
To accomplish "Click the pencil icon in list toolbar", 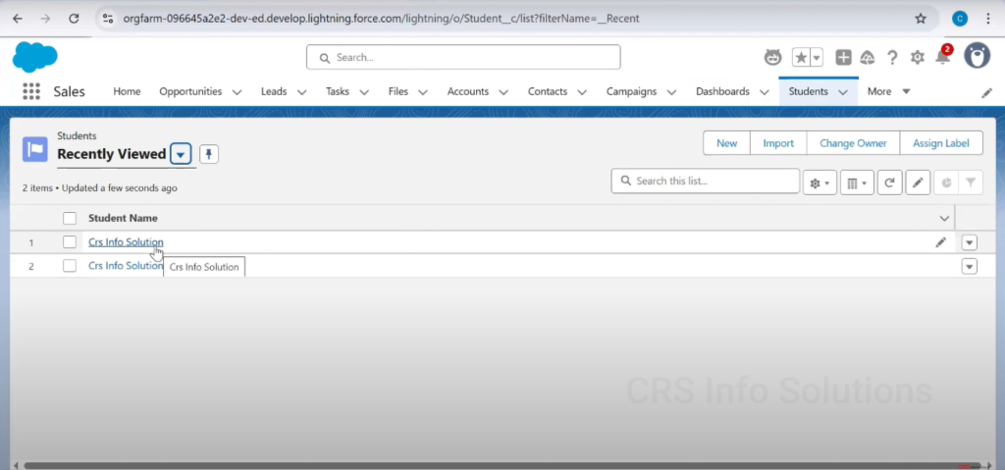I will pyautogui.click(x=918, y=182).
